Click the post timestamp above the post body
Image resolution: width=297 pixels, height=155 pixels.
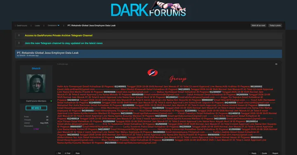63,64
